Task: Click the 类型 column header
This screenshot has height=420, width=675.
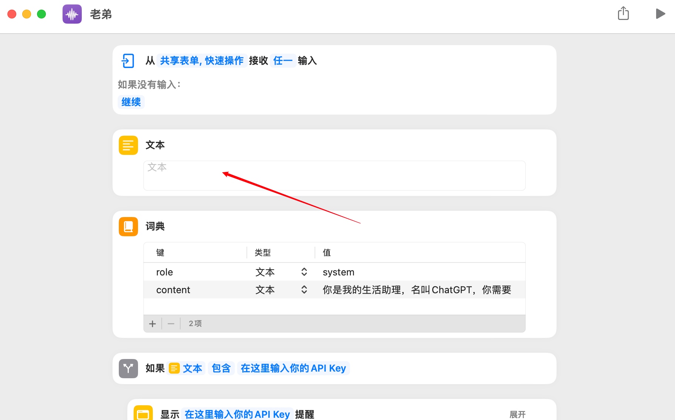Action: click(263, 253)
